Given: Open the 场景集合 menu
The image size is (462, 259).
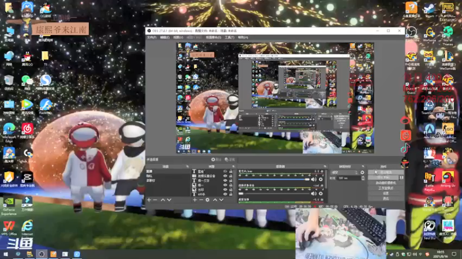Looking at the screenshot, I should [213, 37].
